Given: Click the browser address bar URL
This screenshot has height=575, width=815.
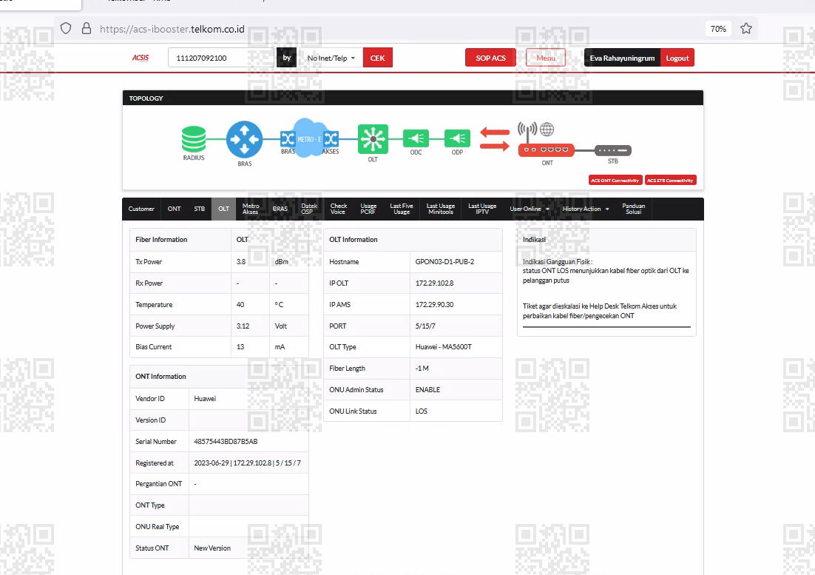Looking at the screenshot, I should [x=172, y=29].
